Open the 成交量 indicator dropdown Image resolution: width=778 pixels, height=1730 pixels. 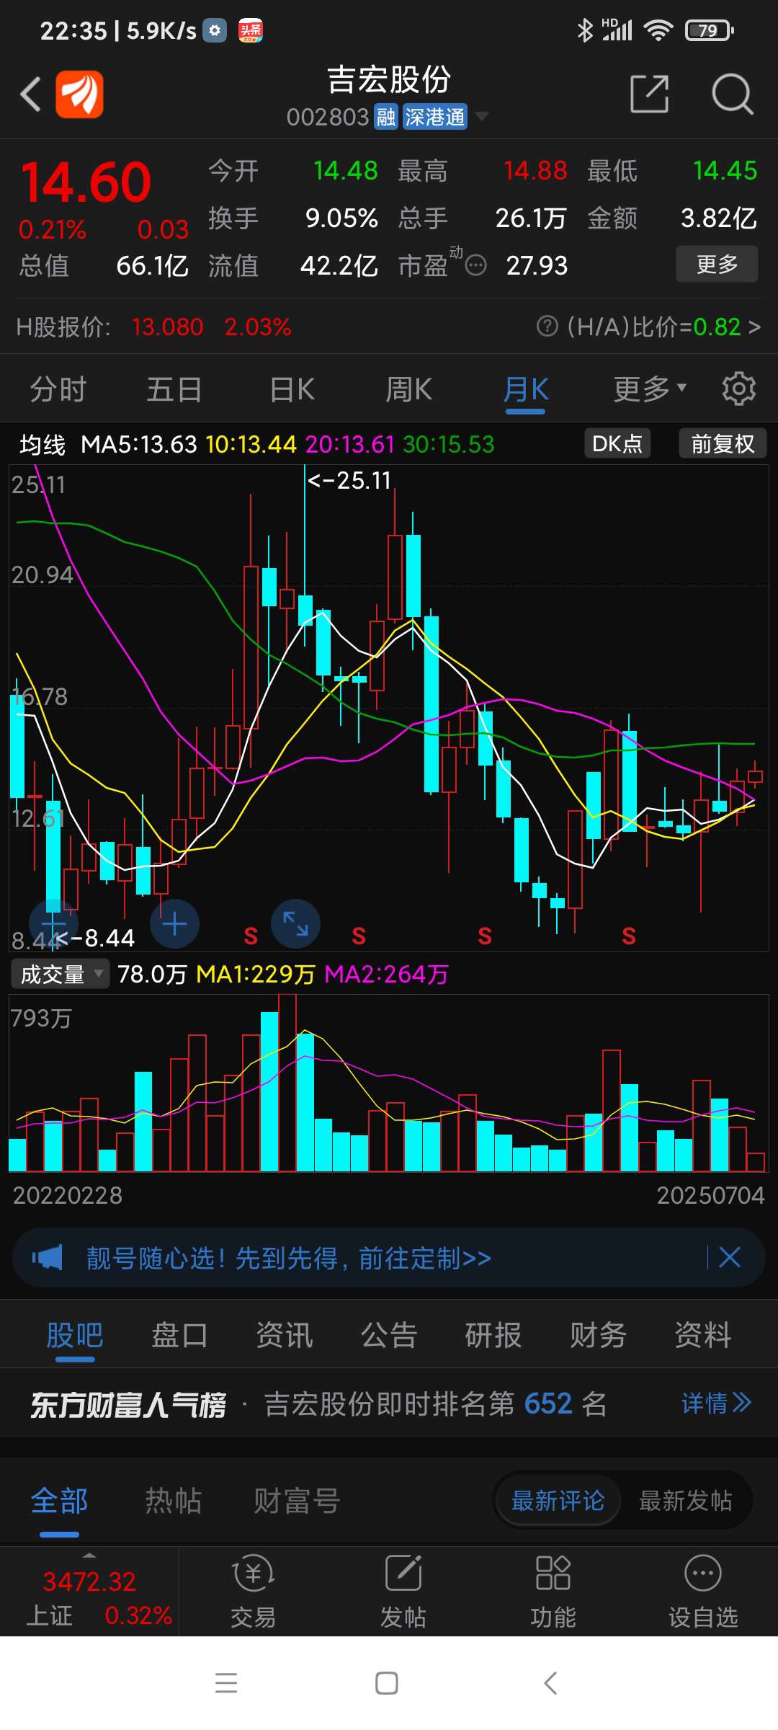coord(60,974)
